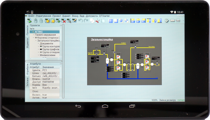Screen dimensions: 210x120
Task: Tap the Android Home button
Action: (105, 106)
